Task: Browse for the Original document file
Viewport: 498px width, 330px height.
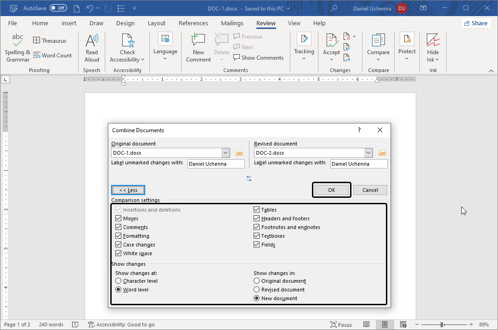Action: point(239,152)
